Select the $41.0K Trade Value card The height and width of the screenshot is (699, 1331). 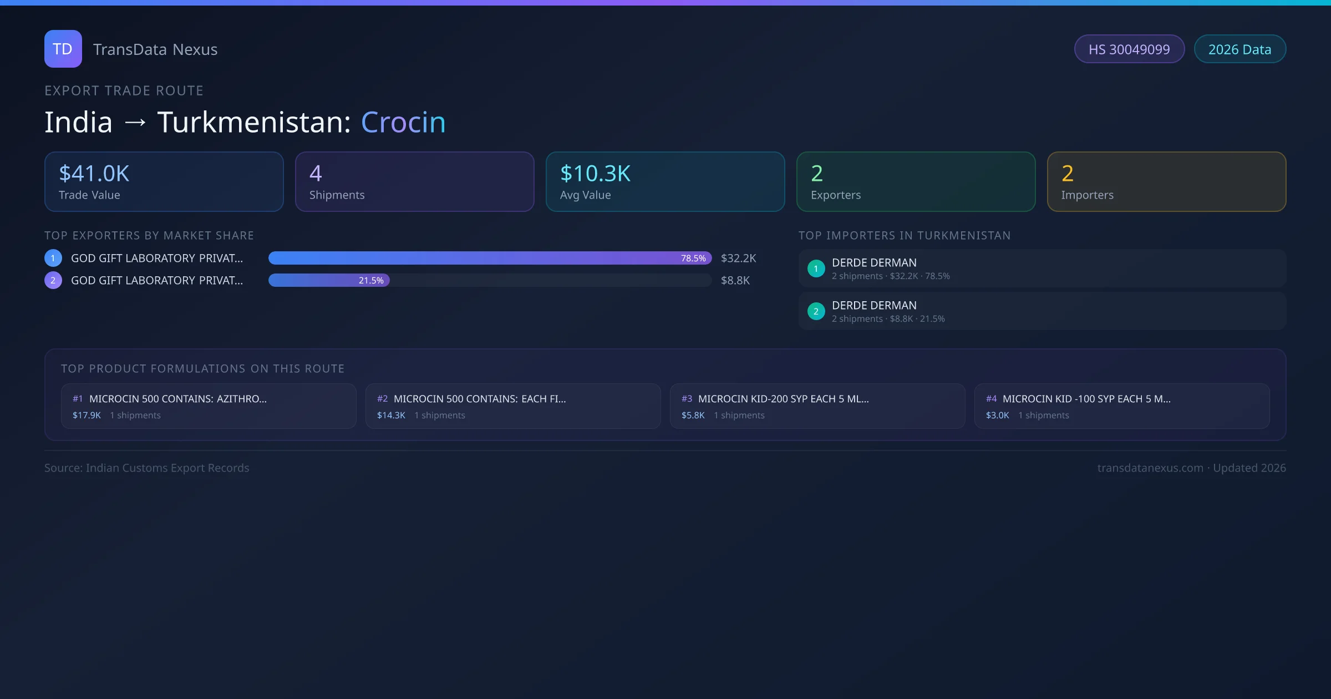click(164, 182)
